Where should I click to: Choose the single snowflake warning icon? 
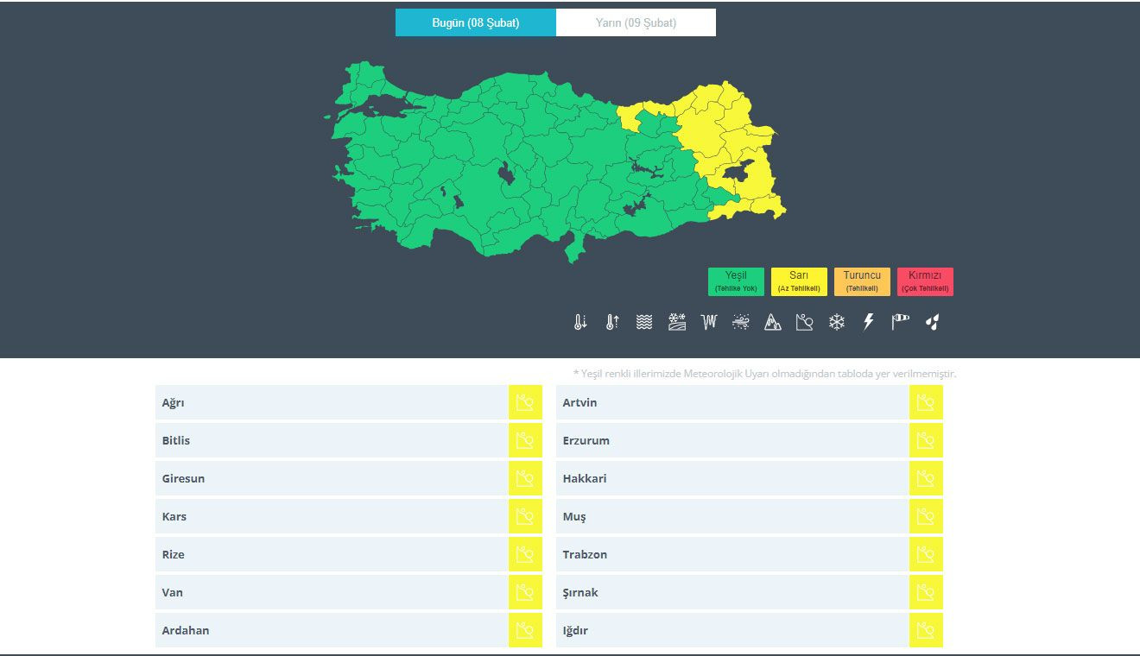pyautogui.click(x=837, y=322)
